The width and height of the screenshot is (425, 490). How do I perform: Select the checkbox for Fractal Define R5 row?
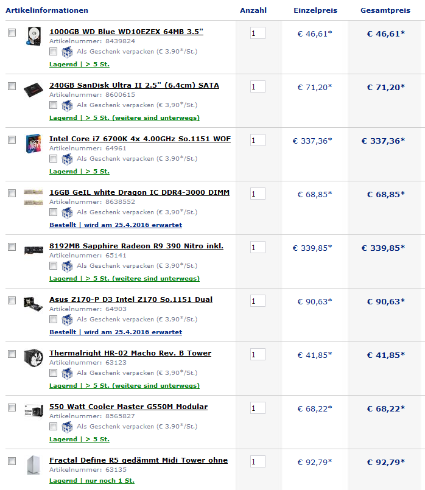12,461
